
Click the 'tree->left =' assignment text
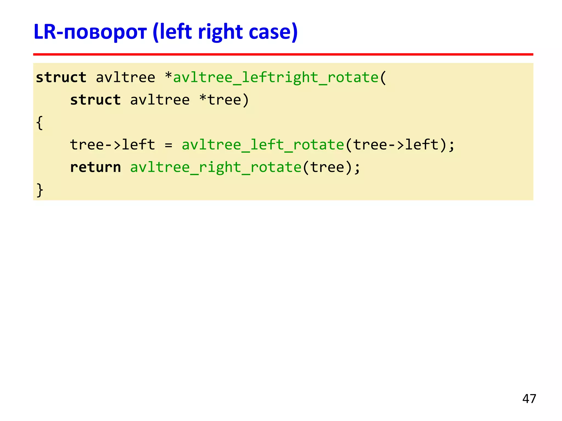coord(121,145)
